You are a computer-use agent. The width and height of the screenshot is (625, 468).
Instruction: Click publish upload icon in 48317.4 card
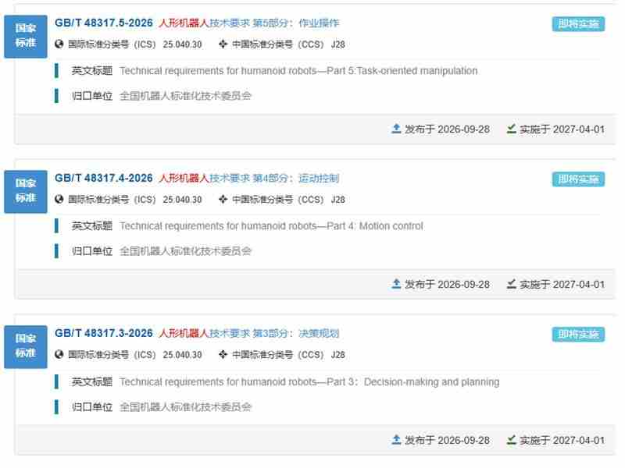pos(396,284)
